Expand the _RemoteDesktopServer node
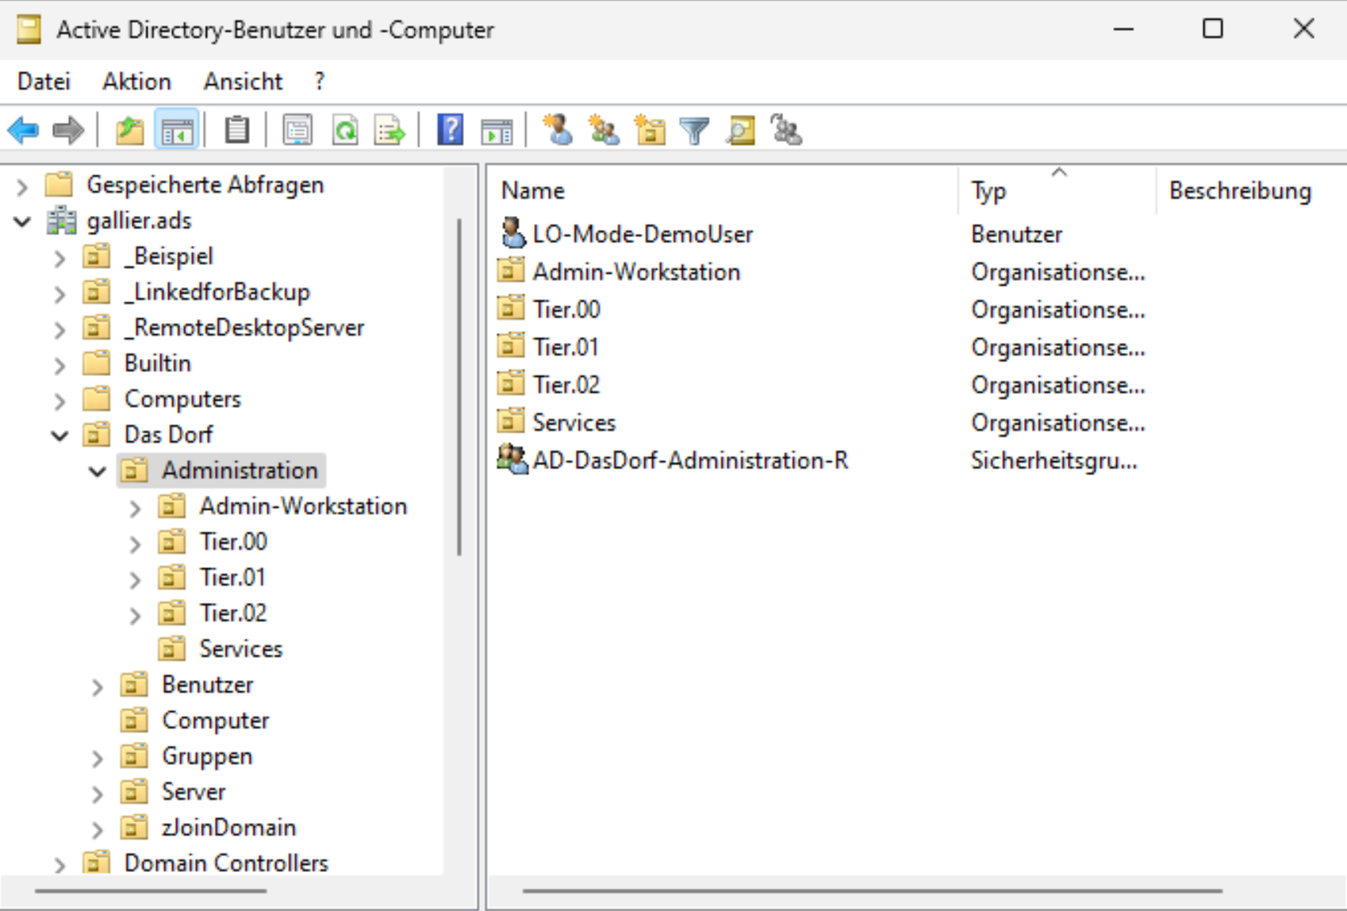This screenshot has width=1347, height=911. [59, 329]
